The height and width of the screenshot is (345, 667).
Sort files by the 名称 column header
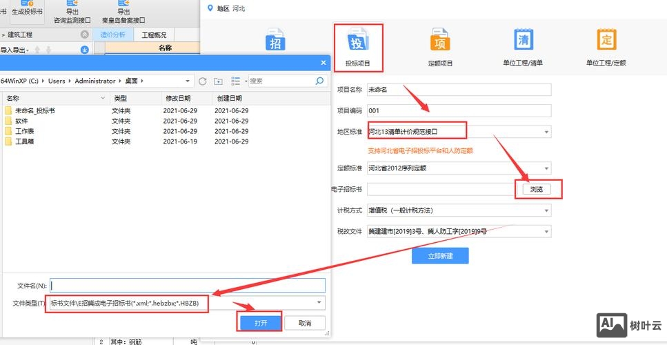[55, 98]
